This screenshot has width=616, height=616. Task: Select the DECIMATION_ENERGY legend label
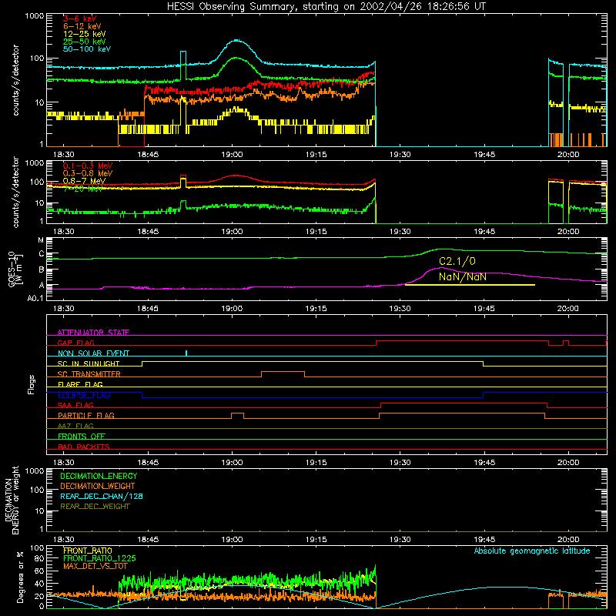point(99,476)
